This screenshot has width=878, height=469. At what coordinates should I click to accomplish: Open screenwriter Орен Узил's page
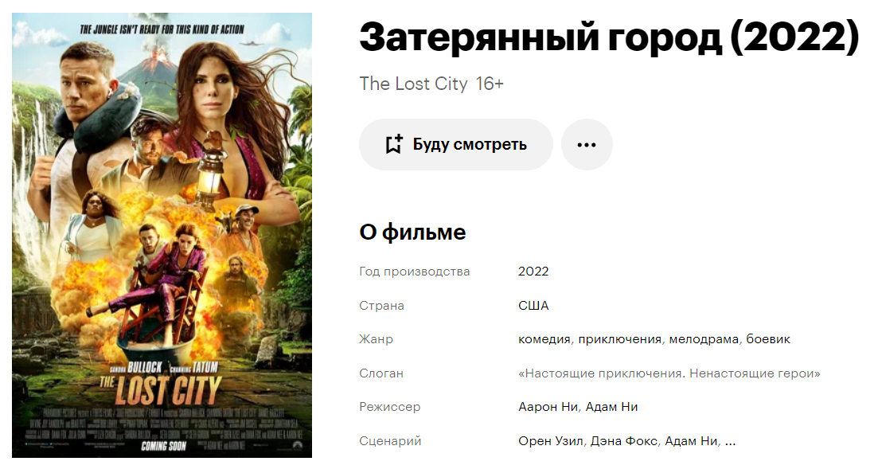550,441
